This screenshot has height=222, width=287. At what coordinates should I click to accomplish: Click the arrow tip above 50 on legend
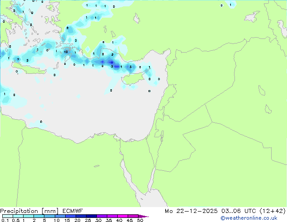pyautogui.click(x=143, y=216)
